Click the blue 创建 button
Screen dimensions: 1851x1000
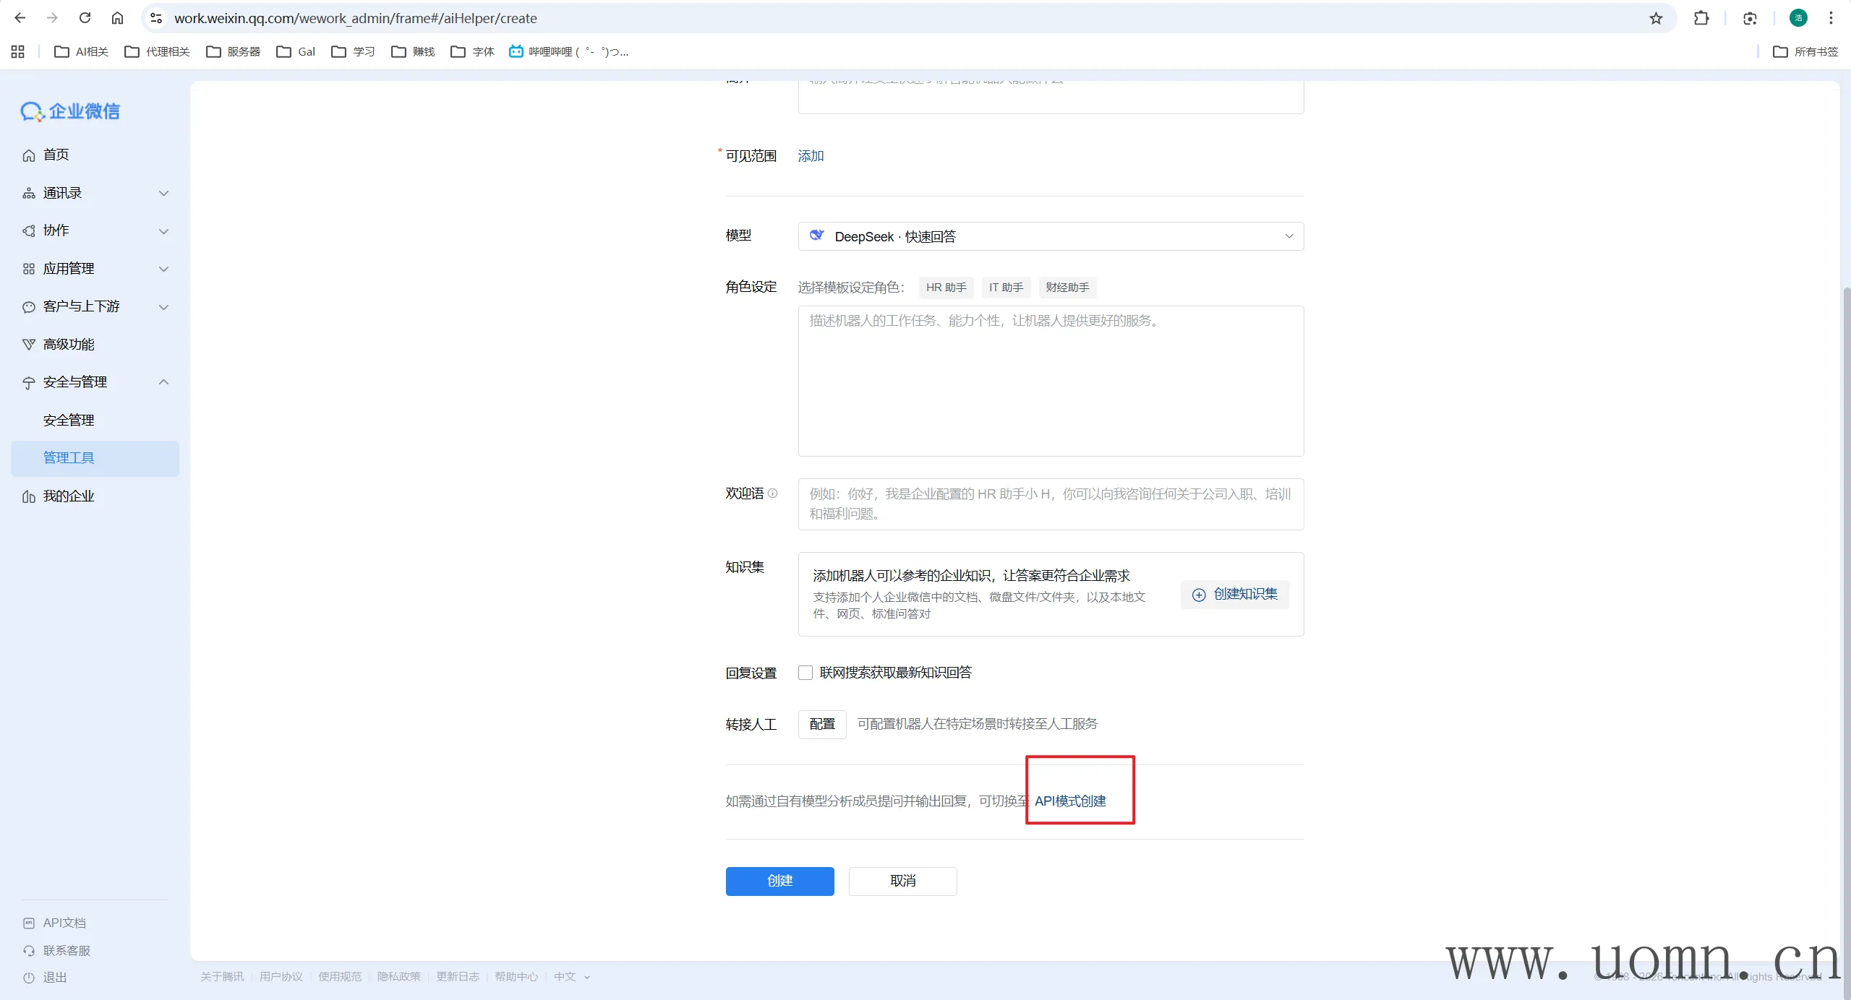tap(779, 881)
